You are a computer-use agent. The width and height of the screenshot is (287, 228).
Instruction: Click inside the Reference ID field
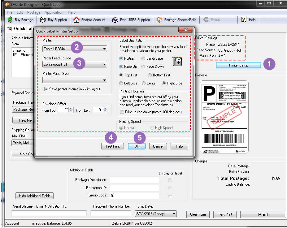134,188
